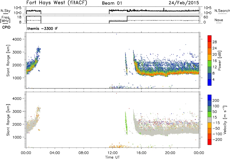Click the frequency step-up near 14:00 in the Freq panel
The image size is (230, 159).
pyautogui.click(x=127, y=19)
